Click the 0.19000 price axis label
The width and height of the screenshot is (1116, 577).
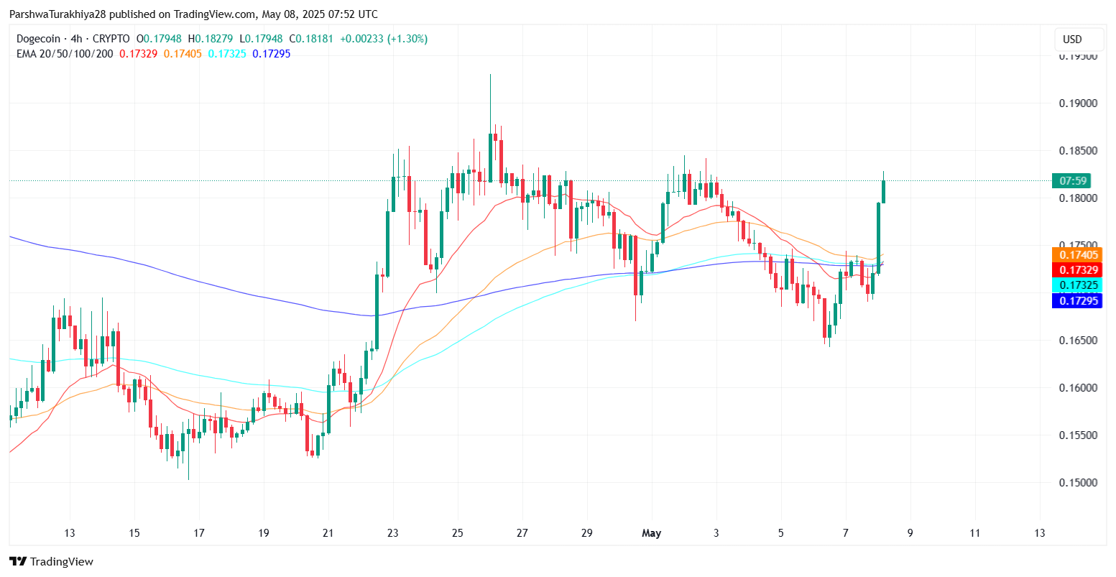tap(1077, 103)
